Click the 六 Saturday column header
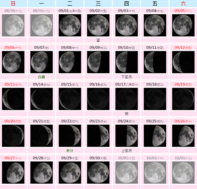The image size is (197, 189). (183, 4)
